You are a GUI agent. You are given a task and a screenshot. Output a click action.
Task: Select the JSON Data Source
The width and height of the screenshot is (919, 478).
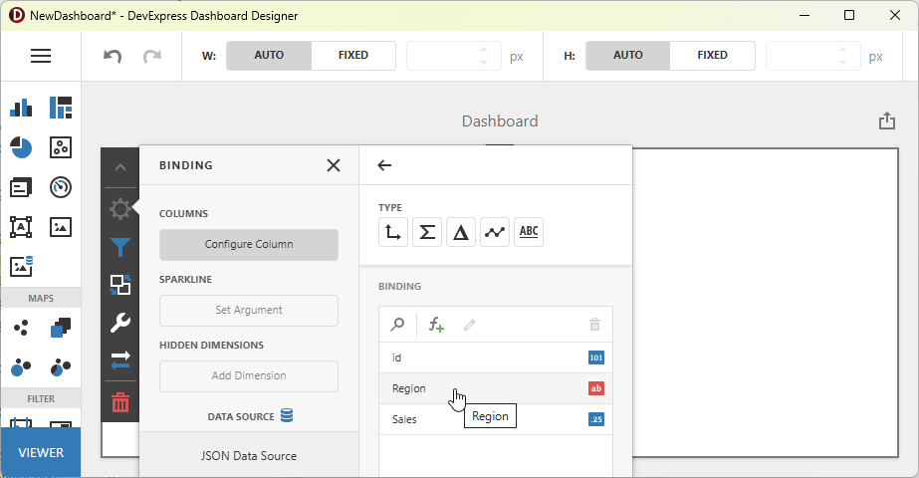click(x=249, y=456)
